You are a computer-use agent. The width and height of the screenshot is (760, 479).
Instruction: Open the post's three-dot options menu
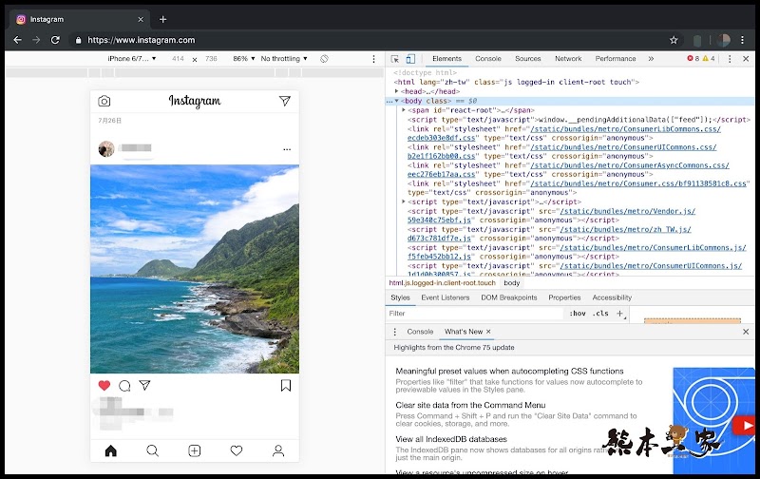coord(287,149)
